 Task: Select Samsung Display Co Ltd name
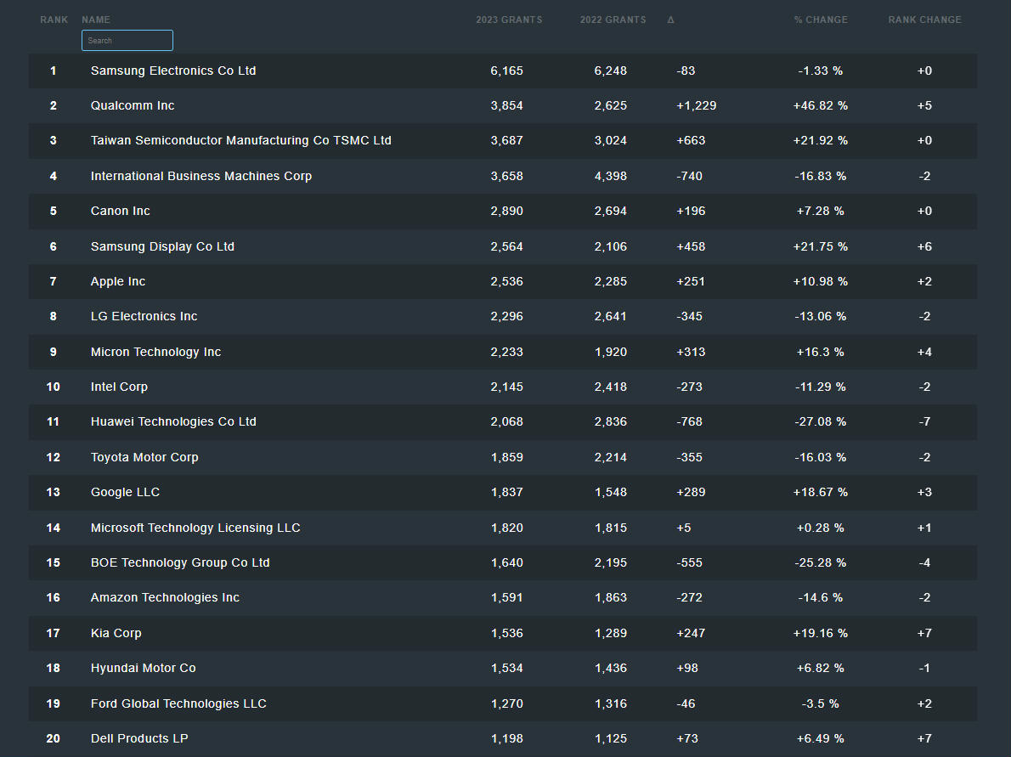(162, 246)
